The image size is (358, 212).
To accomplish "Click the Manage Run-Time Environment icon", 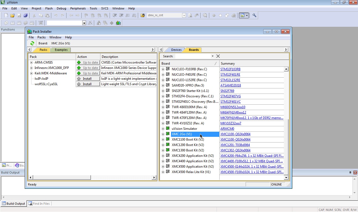I will pos(112,23).
